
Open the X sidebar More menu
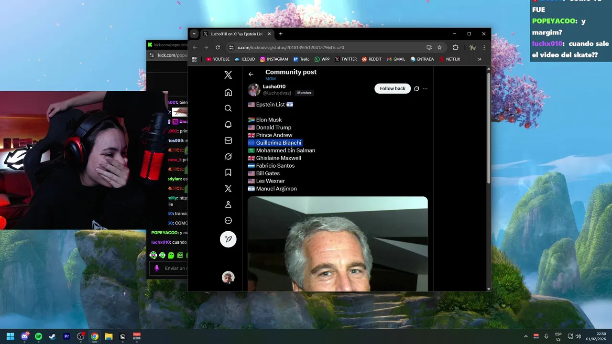228,220
